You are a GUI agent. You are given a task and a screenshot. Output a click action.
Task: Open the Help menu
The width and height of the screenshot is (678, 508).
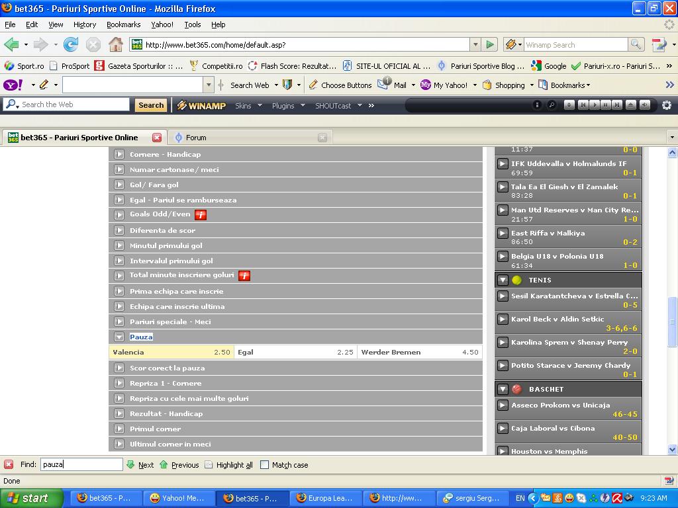point(218,24)
